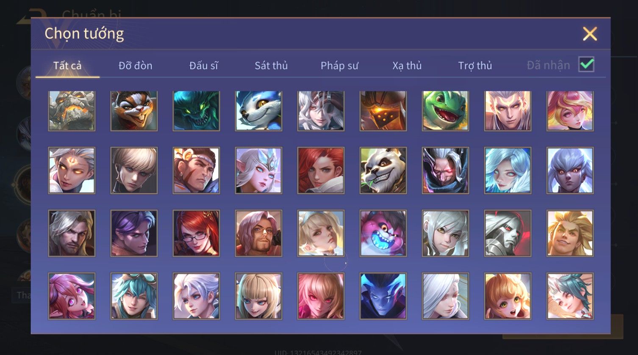This screenshot has height=355, width=638.
Task: Select the blue wolf hero portrait
Action: point(258,111)
